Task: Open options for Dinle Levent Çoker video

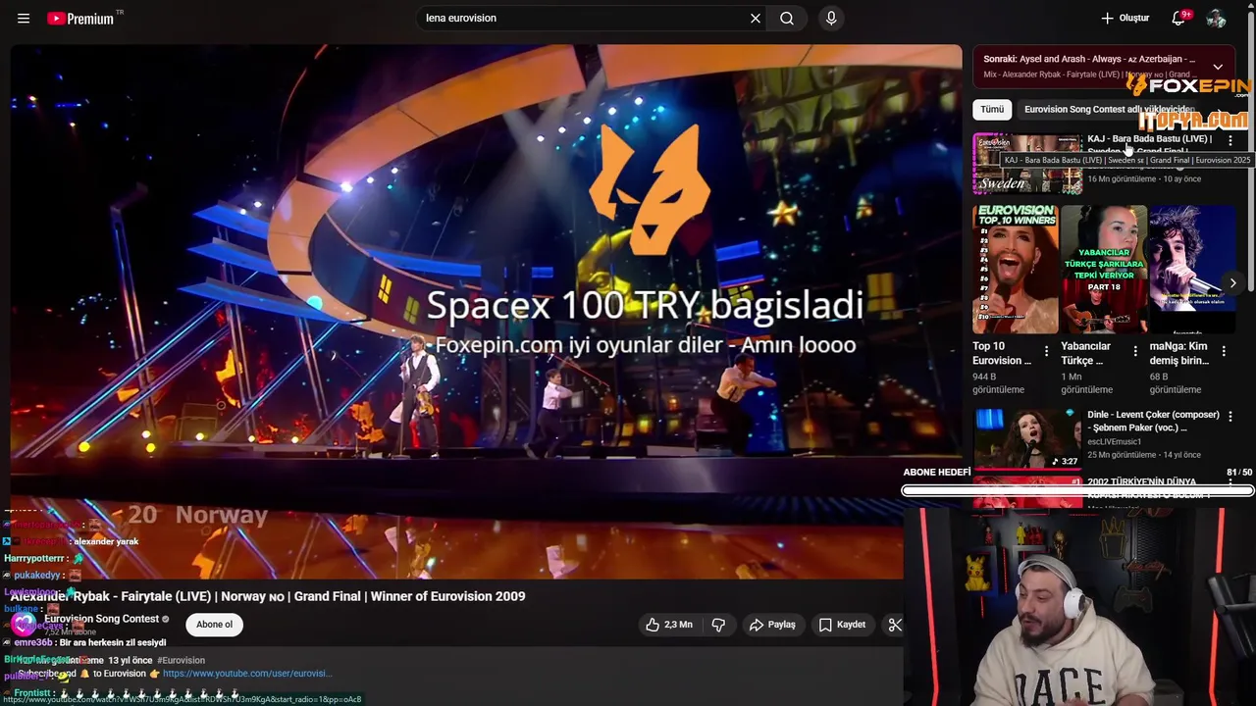Action: 1230,416
